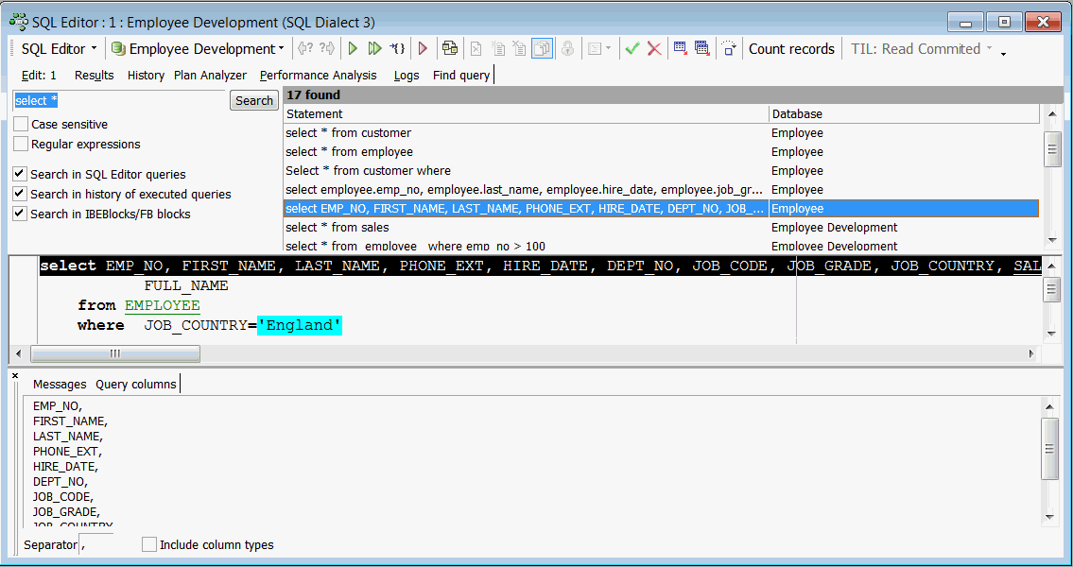
Task: Tick the Regular expressions checkbox
Action: 21,145
